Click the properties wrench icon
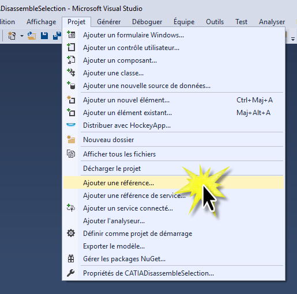This screenshot has width=297, height=294. click(x=71, y=273)
